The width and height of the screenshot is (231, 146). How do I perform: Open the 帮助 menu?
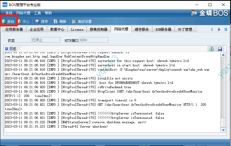point(48,13)
